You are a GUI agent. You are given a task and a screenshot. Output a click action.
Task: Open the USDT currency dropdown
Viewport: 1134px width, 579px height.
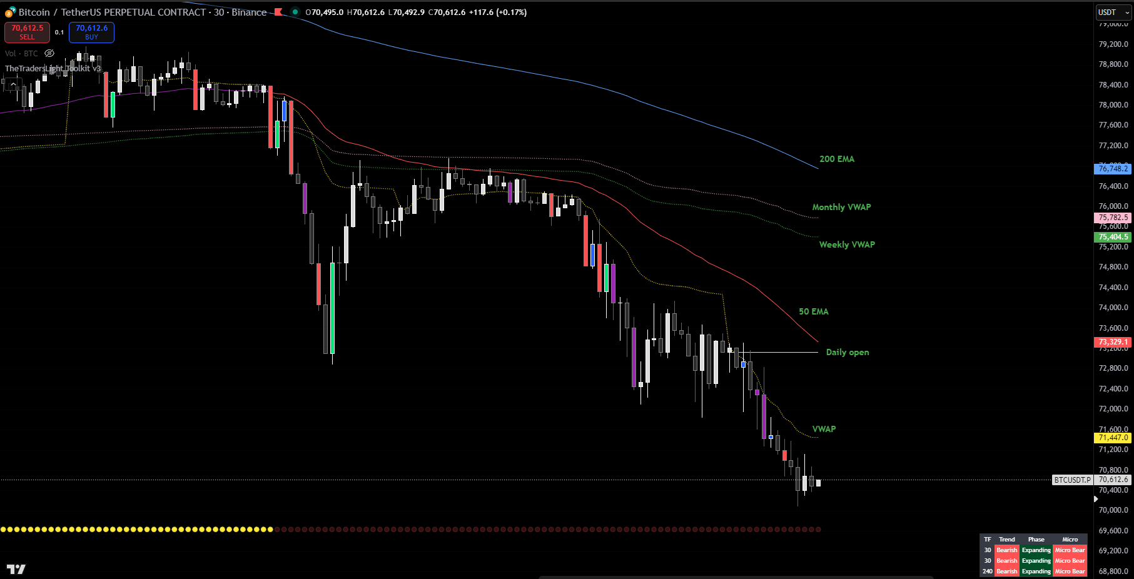(x=1113, y=13)
